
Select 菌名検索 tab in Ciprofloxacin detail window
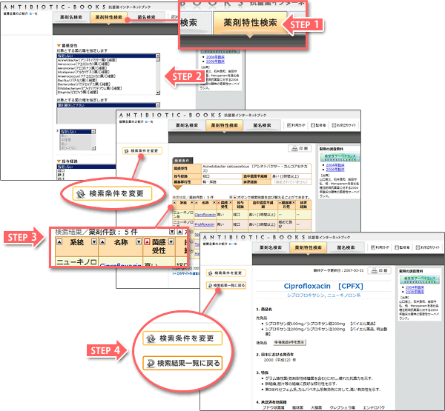coord(346,247)
